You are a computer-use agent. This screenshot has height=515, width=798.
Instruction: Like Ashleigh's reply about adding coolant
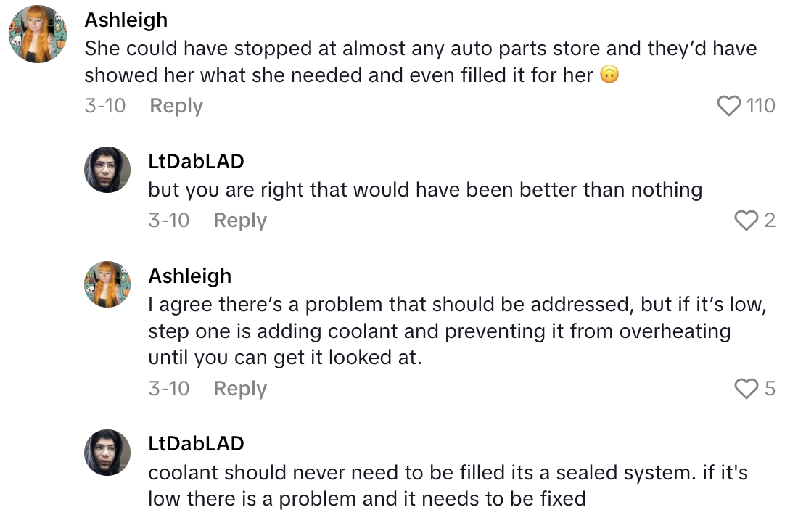point(747,389)
